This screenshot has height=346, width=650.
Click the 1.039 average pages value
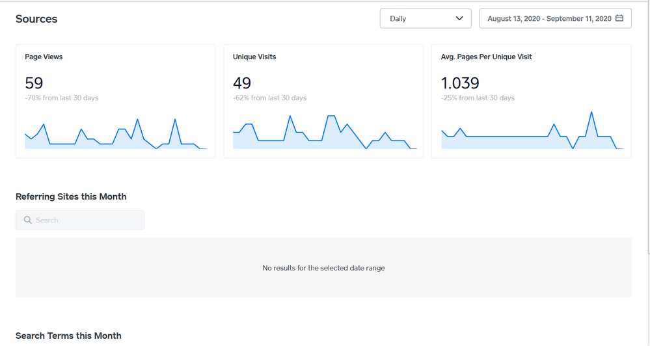click(x=460, y=83)
